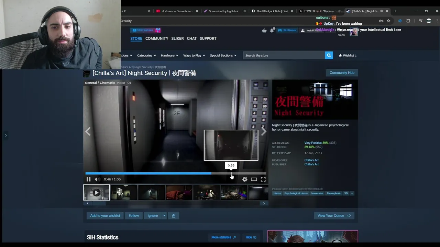Select the dark hallway figure screenshot thumbnail
This screenshot has height=247, width=440.
(x=151, y=192)
